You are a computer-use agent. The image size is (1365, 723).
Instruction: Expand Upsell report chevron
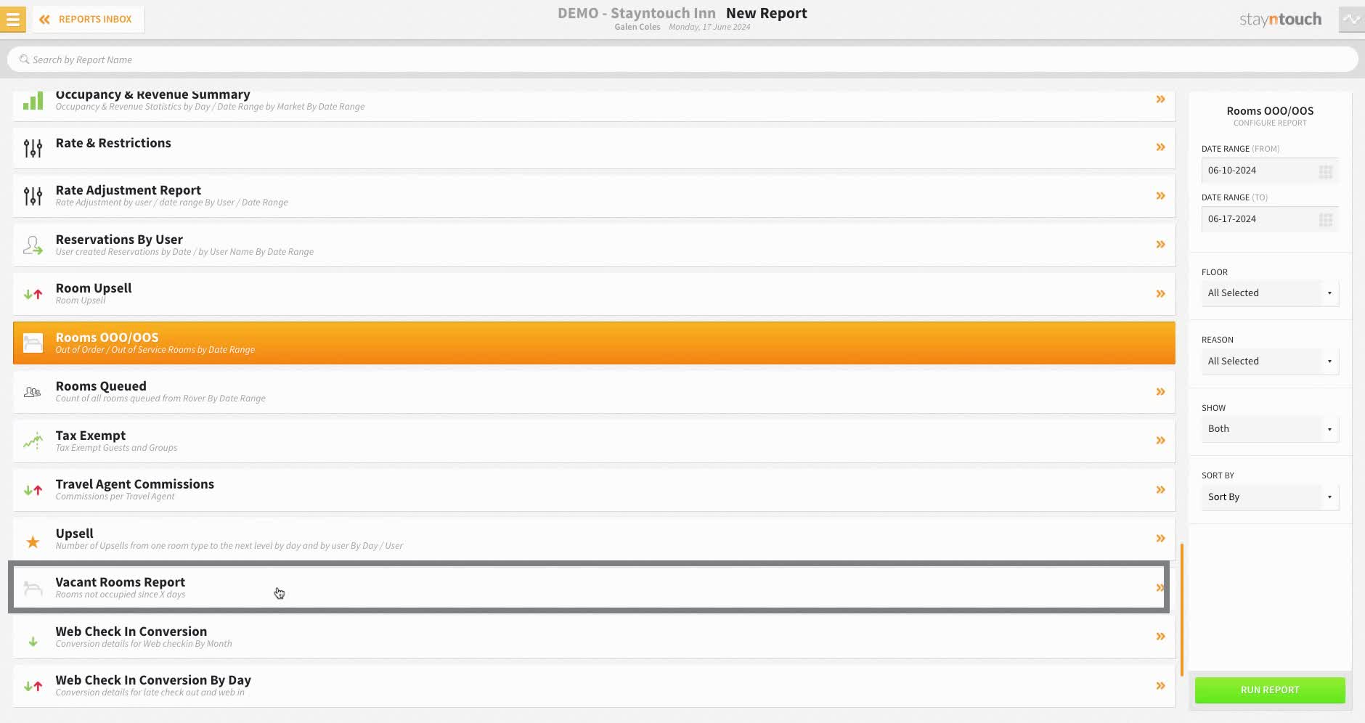pos(1160,539)
